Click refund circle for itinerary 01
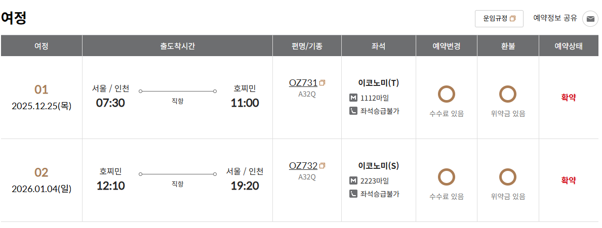This screenshot has width=602, height=228. pos(508,94)
